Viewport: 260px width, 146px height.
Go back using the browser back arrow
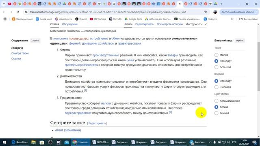click(x=4, y=12)
